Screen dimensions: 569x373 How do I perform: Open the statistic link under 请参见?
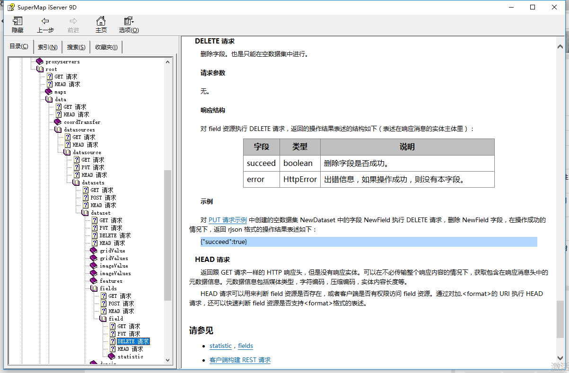(x=220, y=346)
